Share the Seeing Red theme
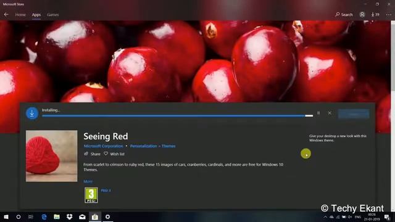The image size is (395, 222). click(92, 154)
